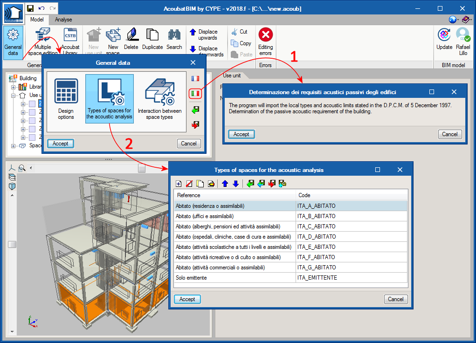Move selected type up with blue arrow
The width and height of the screenshot is (476, 343).
(x=225, y=184)
